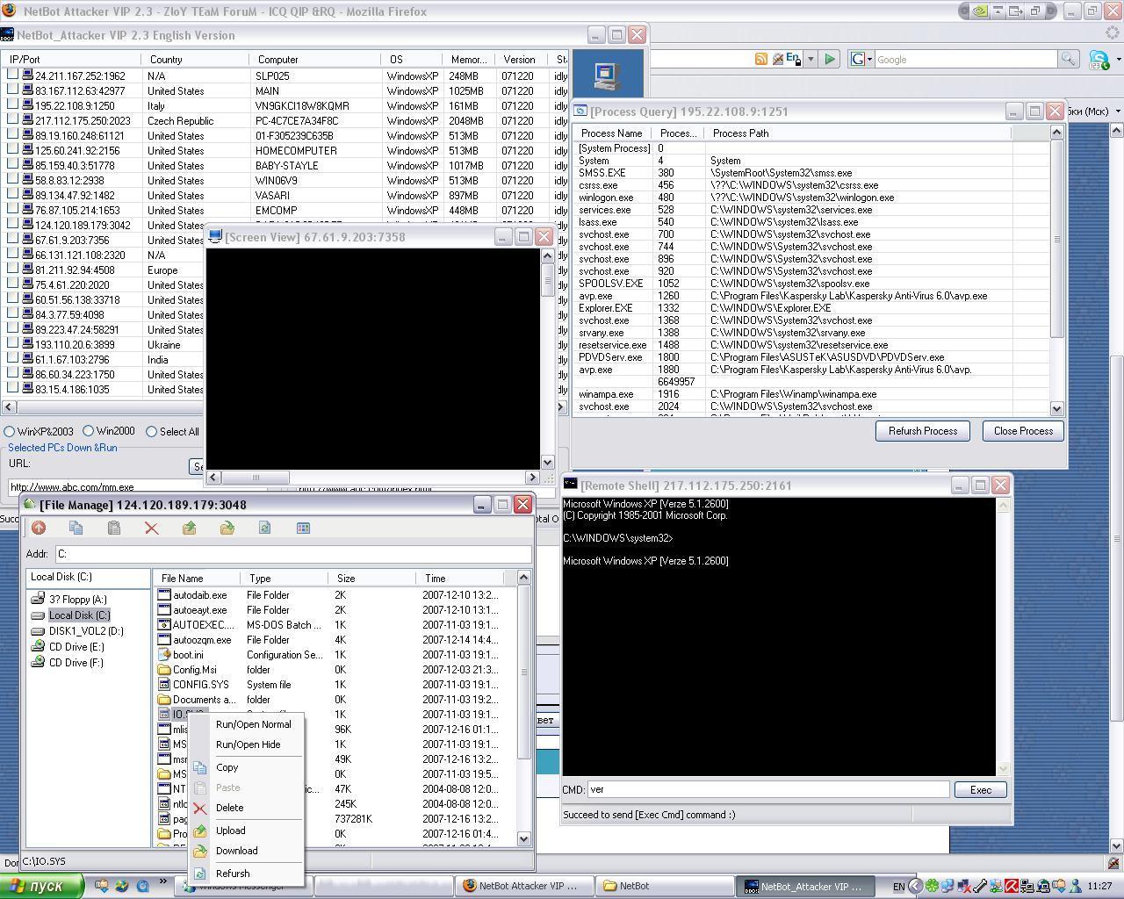Select Local Disk (C:) in drive tree
1124x899 pixels.
79,615
